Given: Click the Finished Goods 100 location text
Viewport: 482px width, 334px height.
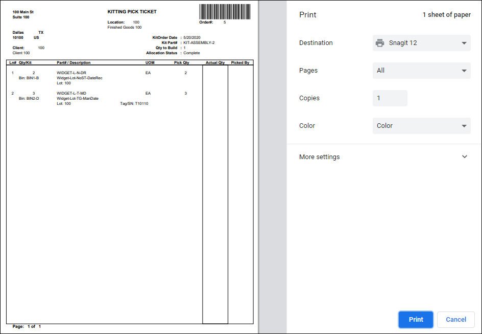Looking at the screenshot, I should pos(124,28).
